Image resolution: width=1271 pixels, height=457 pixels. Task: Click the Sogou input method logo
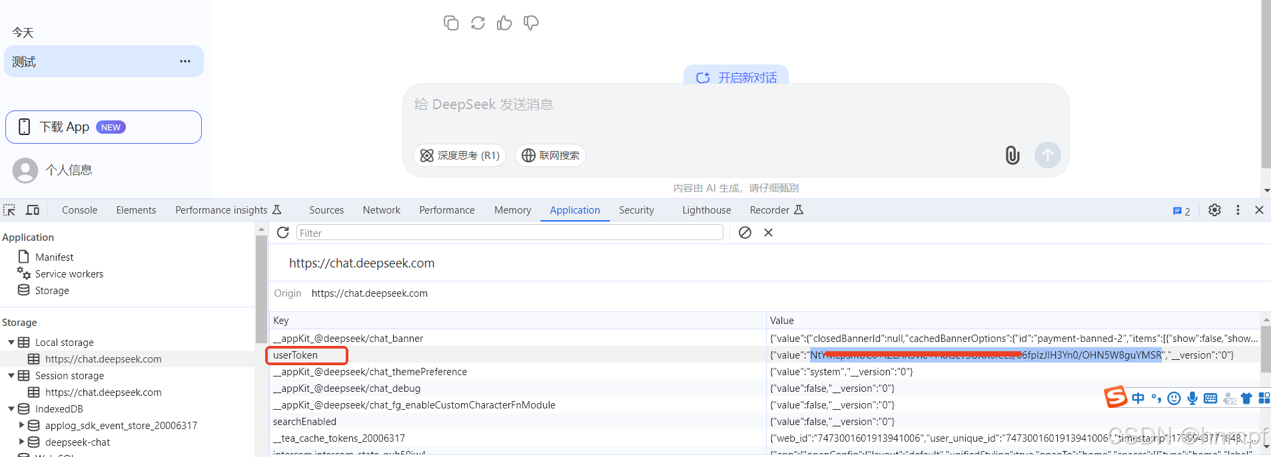[1116, 397]
